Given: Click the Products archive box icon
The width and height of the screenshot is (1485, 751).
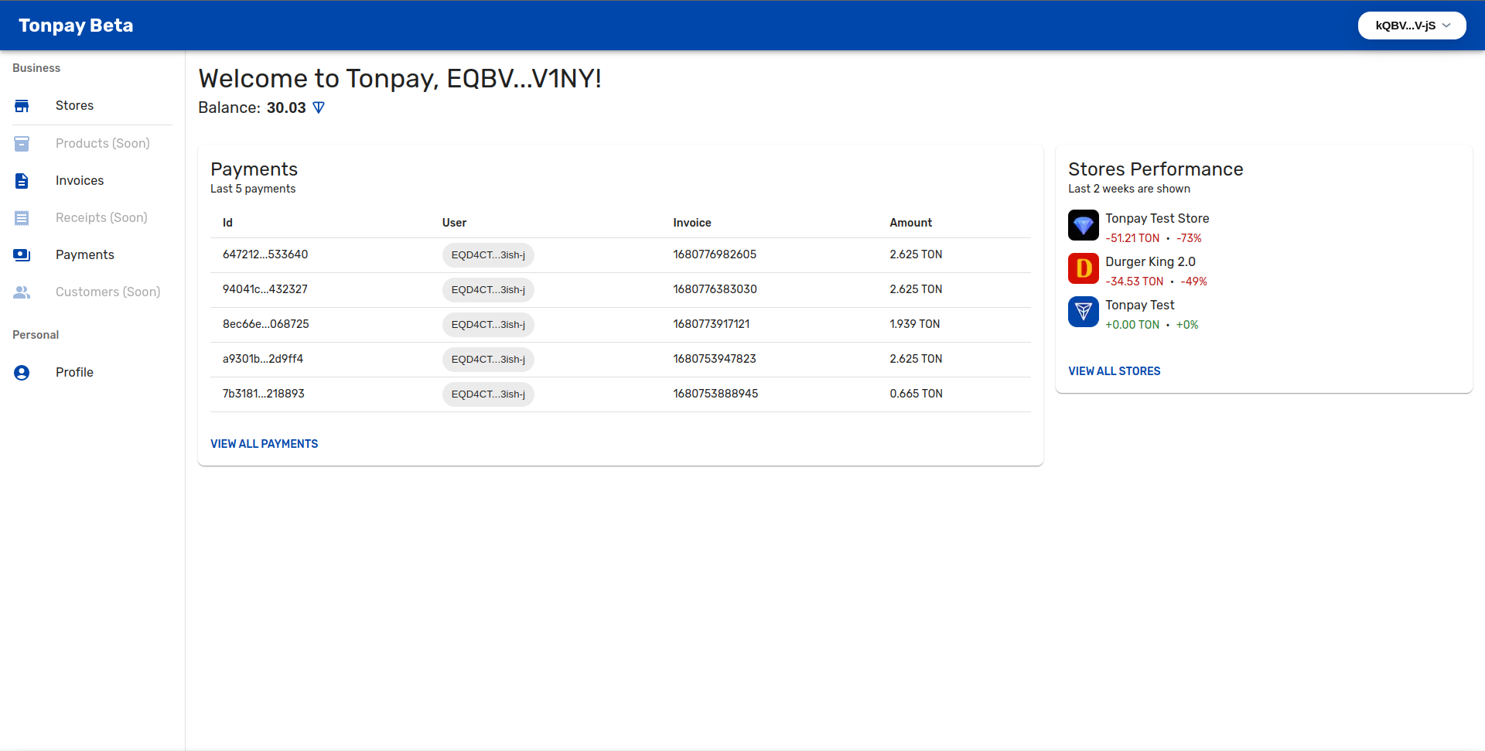Looking at the screenshot, I should point(22,143).
